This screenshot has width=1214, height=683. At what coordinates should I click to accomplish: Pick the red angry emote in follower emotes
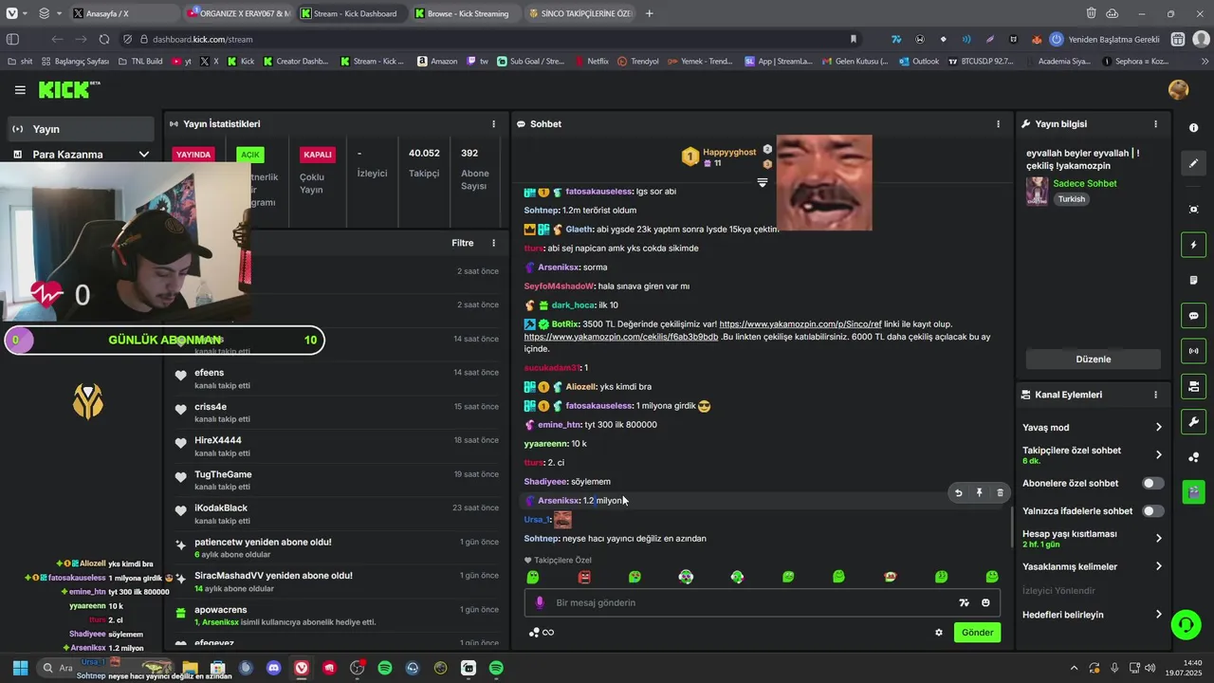point(584,577)
